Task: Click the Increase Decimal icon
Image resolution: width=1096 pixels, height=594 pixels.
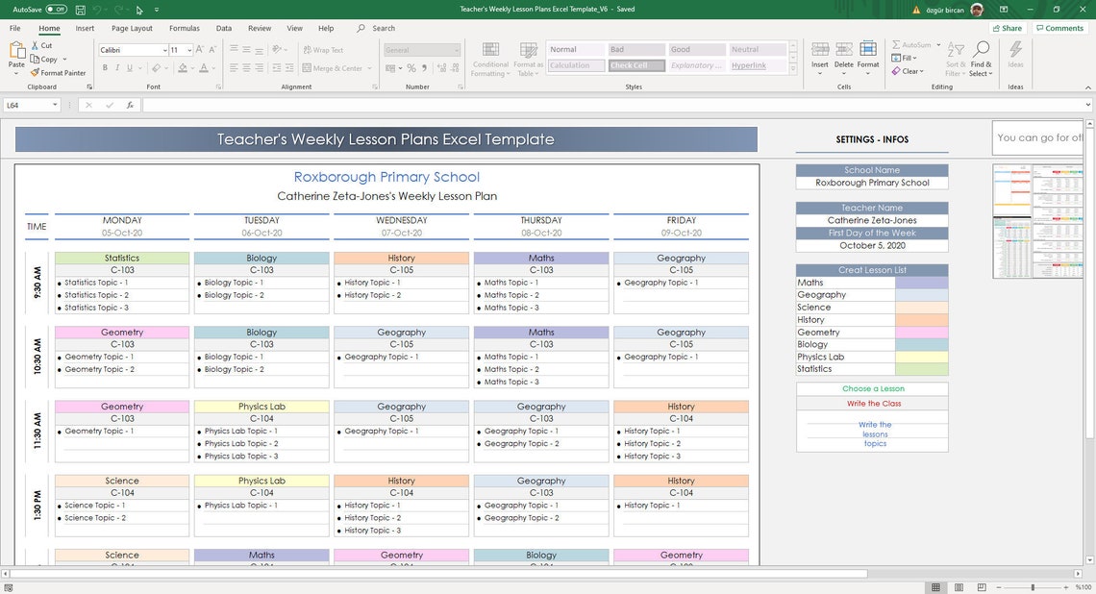Action: [441, 67]
